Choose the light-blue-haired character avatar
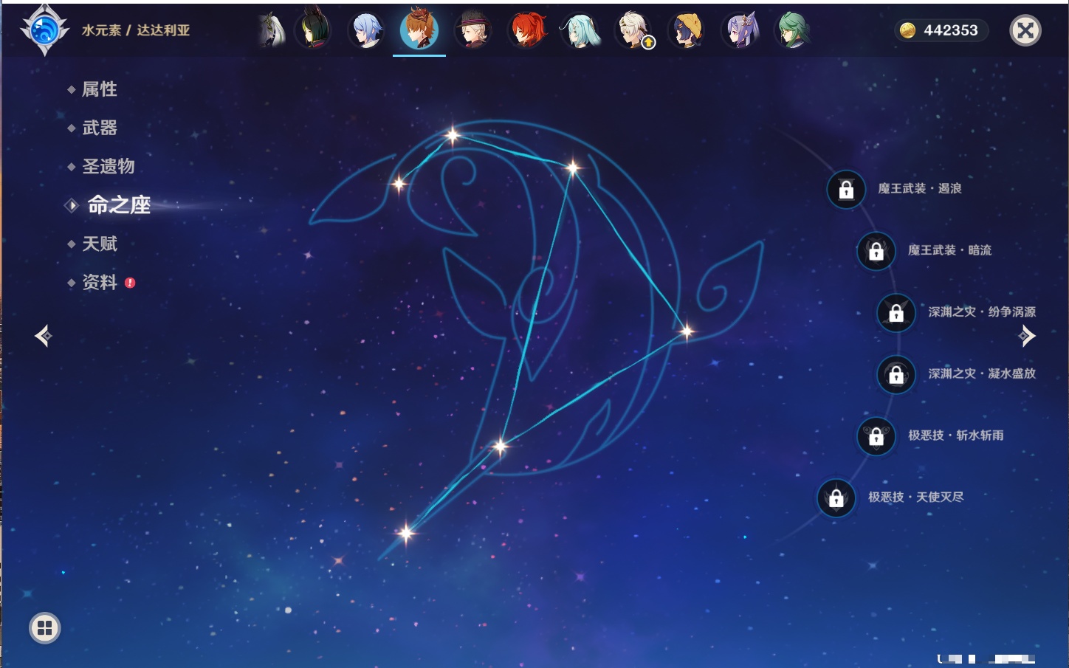Screen dimensions: 1069x668 click(366, 31)
